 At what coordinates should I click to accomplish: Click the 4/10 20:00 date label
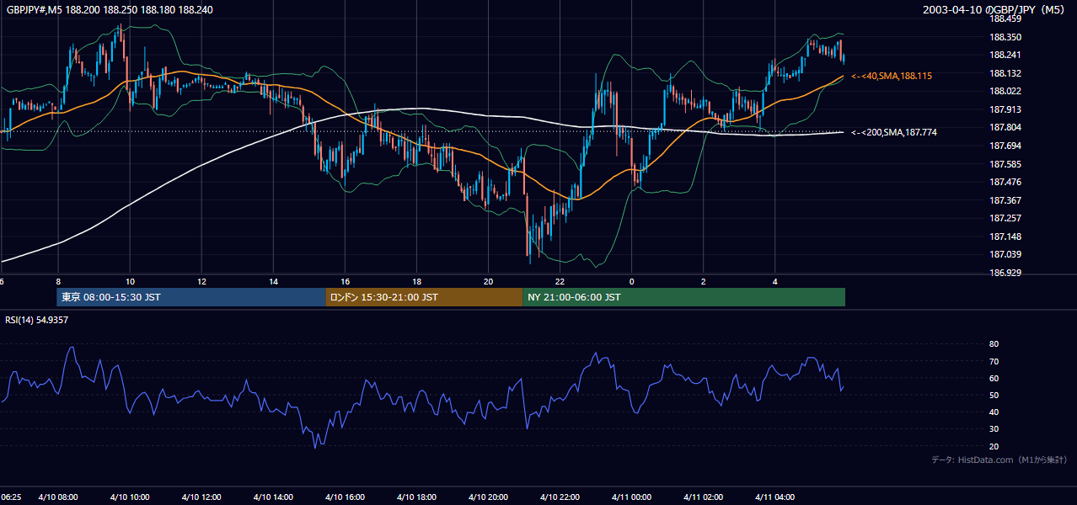(488, 497)
